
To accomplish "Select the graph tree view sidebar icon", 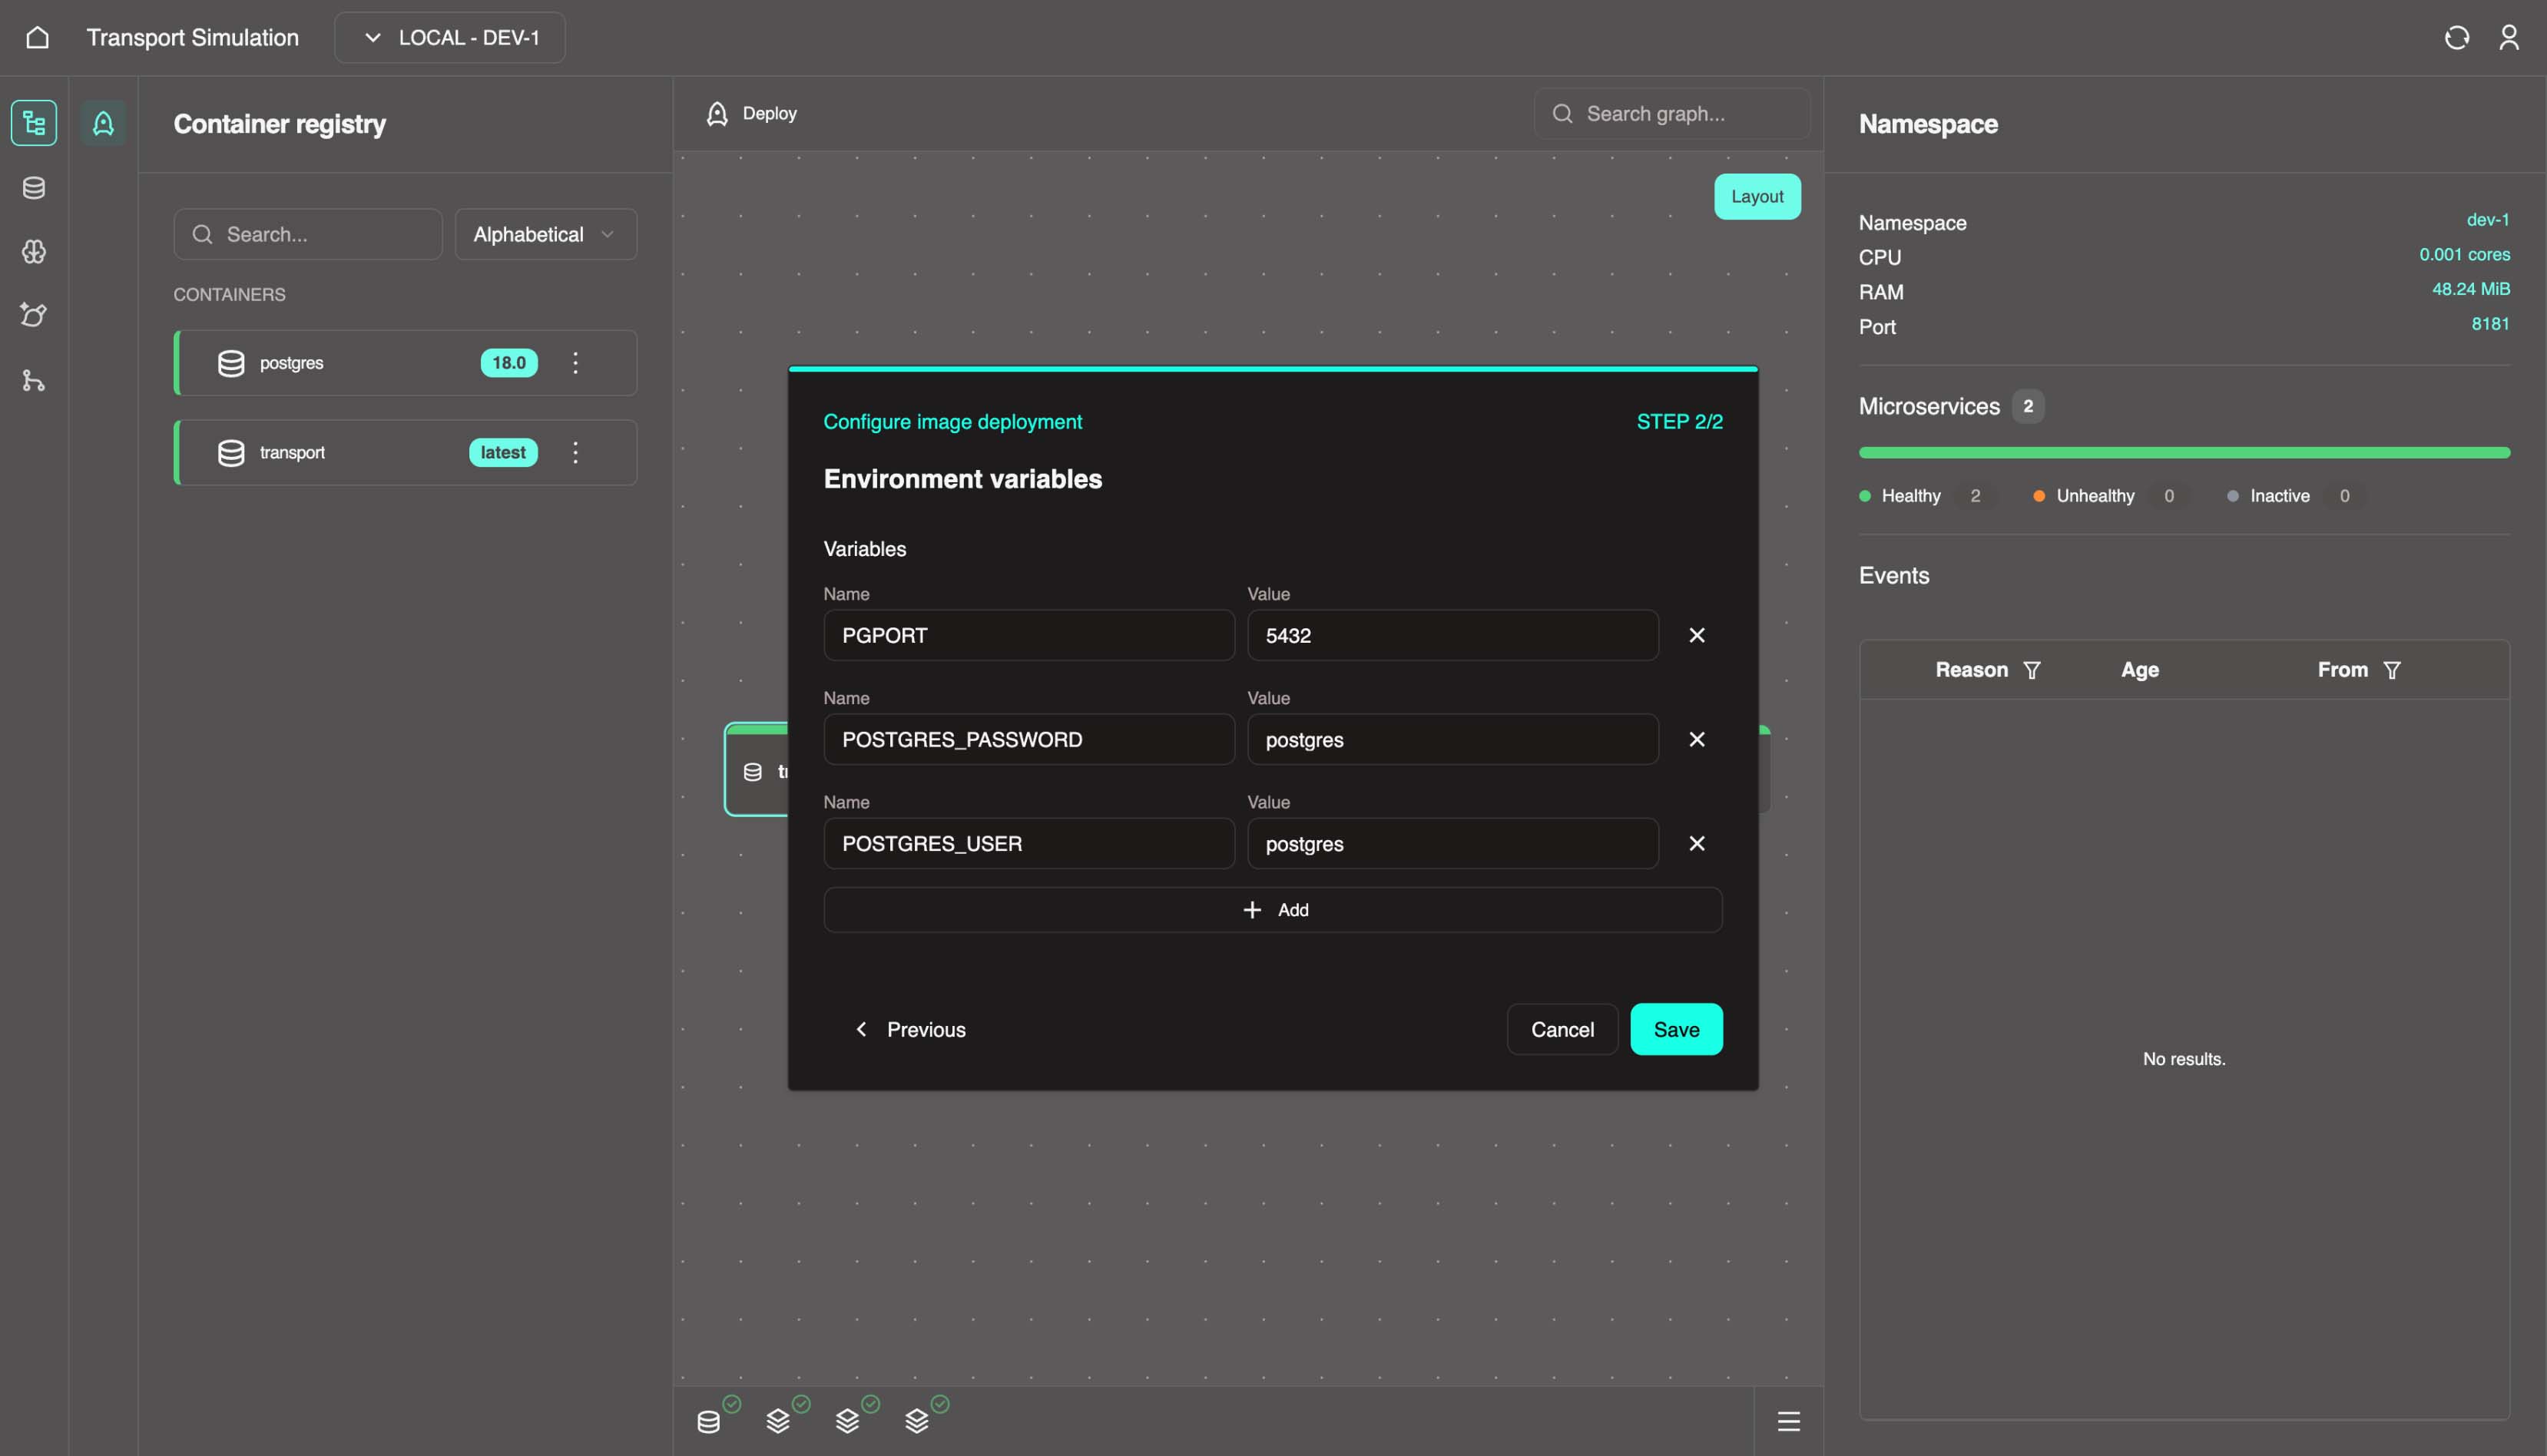I will pos(34,123).
